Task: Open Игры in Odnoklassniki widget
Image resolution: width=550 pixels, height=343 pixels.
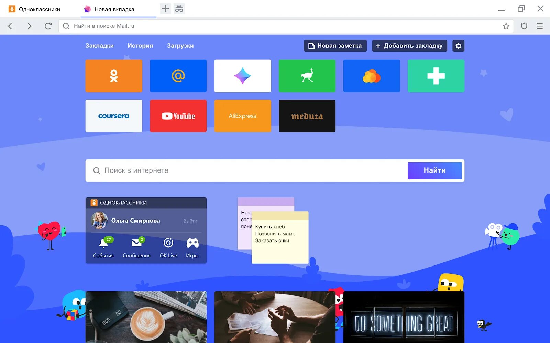Action: 192,247
